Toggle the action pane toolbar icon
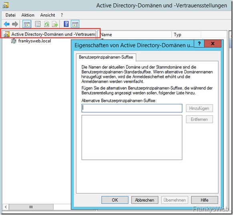233x215 pixels. tap(75, 24)
